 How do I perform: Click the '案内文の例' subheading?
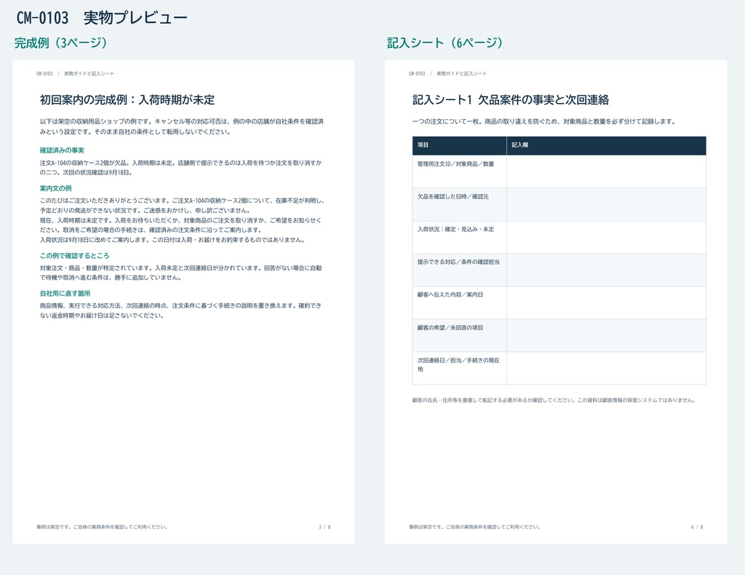tap(55, 188)
